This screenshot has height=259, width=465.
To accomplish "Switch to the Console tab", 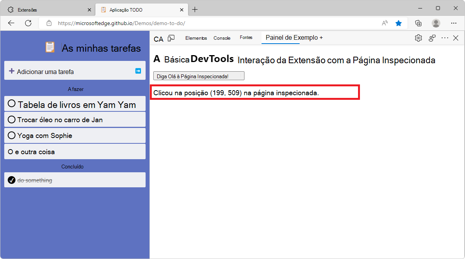I will [222, 38].
